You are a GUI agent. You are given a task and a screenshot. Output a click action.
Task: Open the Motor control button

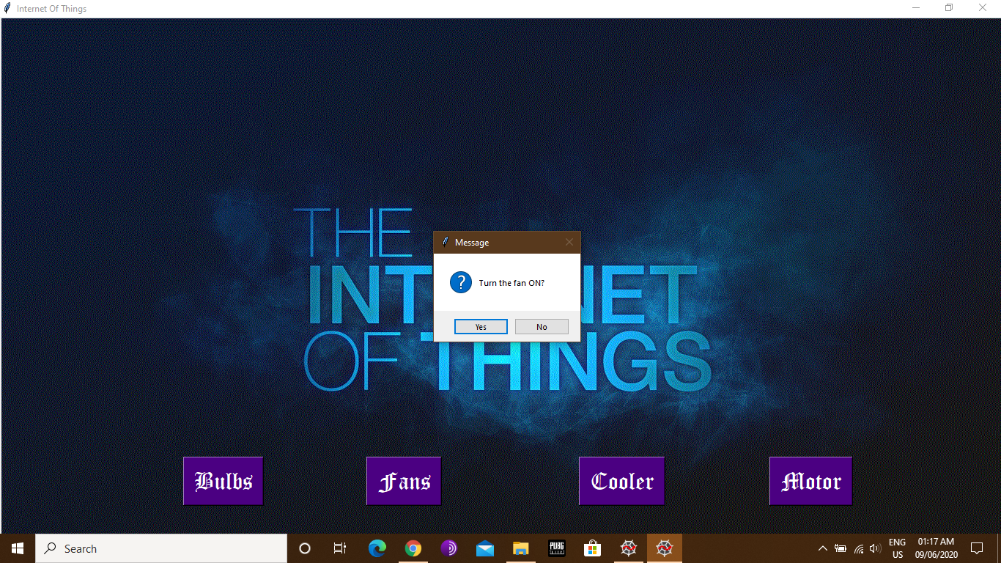click(x=810, y=481)
